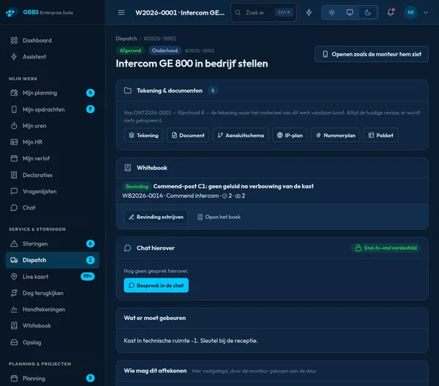Switch to dark theme moon icon
The image size is (439, 386).
(x=368, y=12)
